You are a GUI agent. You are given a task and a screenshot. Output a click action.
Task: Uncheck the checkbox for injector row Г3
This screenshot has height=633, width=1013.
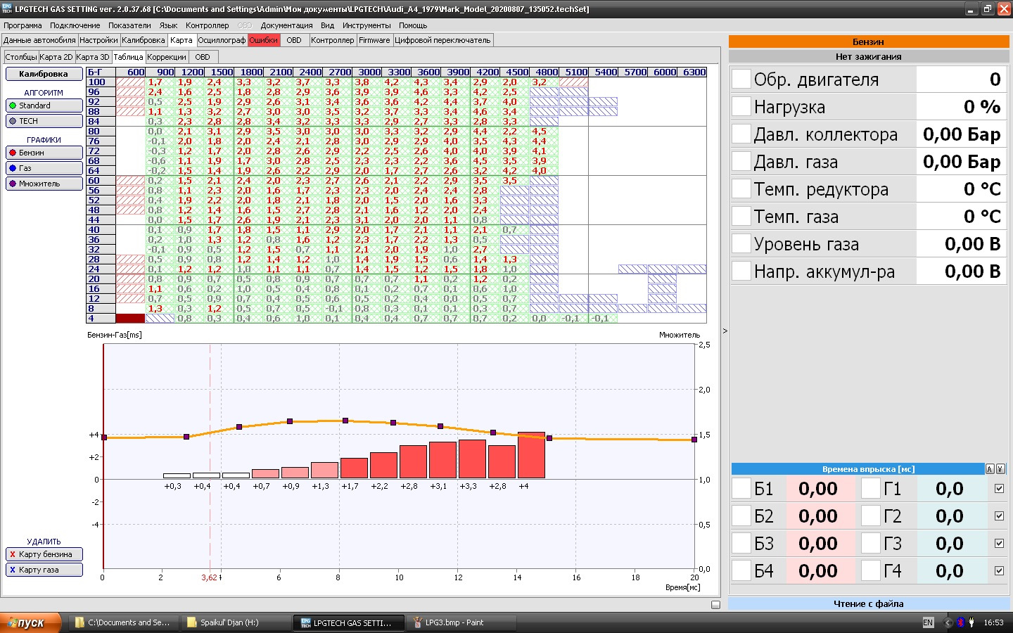coord(999,544)
